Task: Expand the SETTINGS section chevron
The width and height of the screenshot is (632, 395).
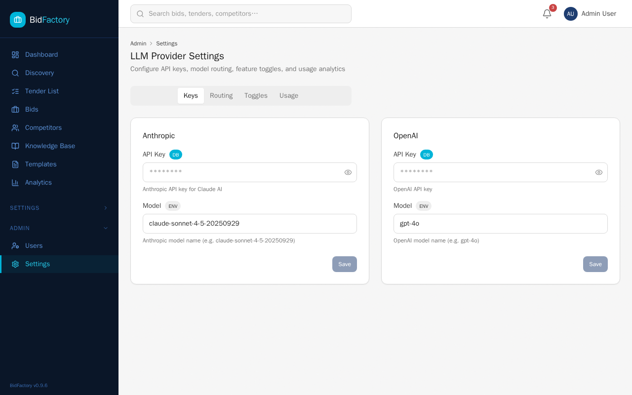Action: 105,208
